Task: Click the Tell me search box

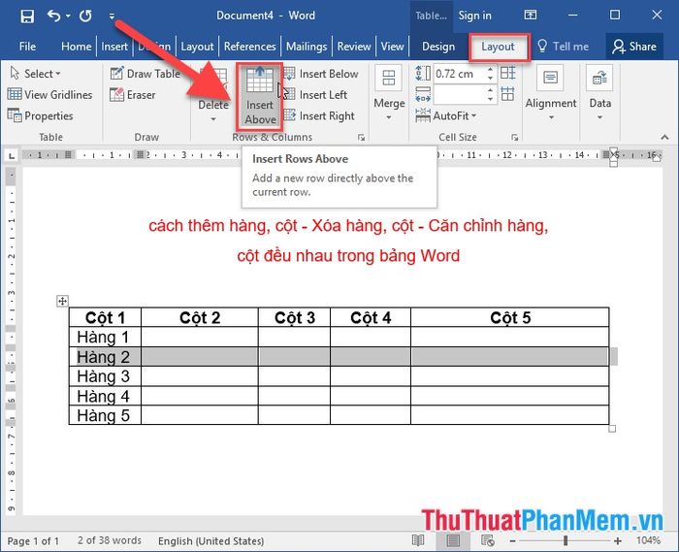Action: point(563,47)
